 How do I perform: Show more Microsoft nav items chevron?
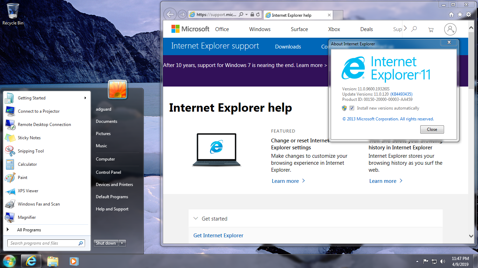coord(405,28)
